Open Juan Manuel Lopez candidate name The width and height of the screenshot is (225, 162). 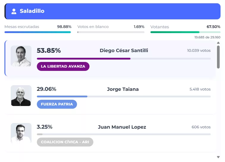[122, 127]
